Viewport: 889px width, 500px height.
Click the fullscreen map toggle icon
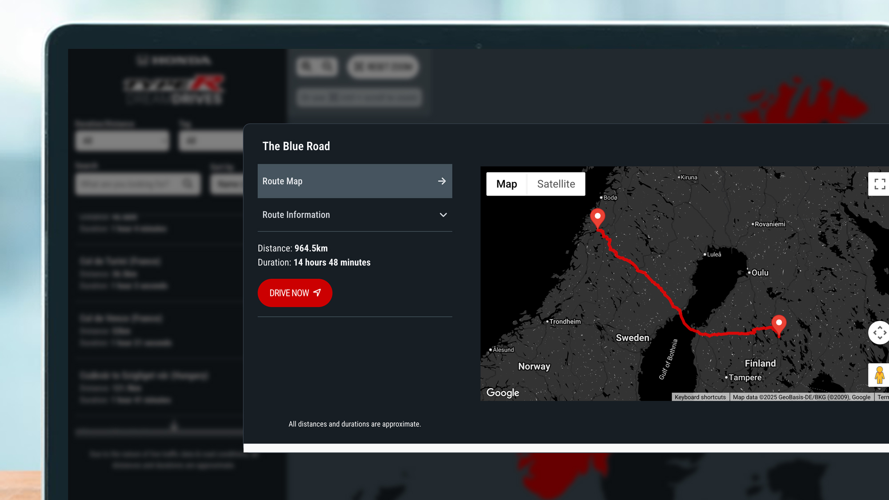[x=879, y=184]
